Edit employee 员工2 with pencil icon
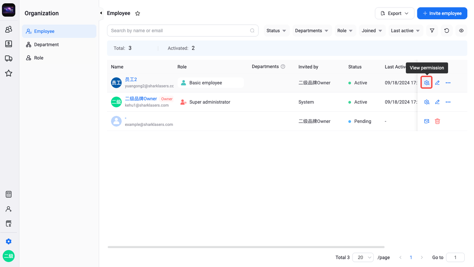This screenshot has height=267, width=474. (437, 83)
